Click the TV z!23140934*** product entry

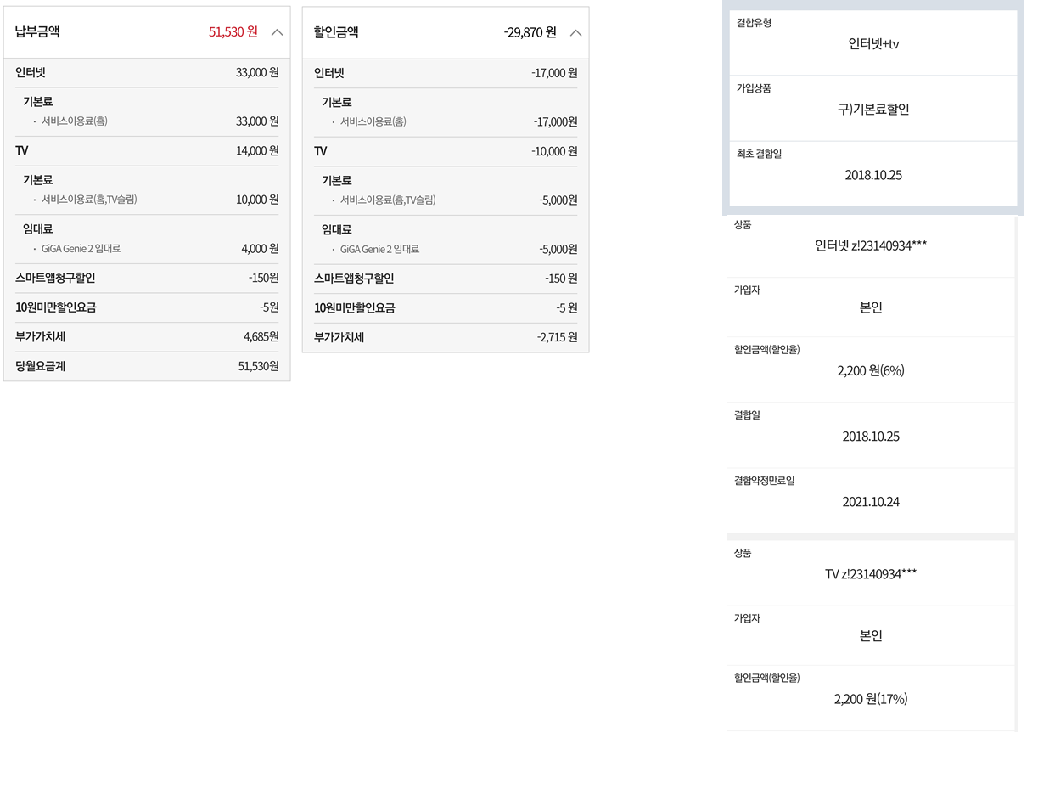(871, 574)
